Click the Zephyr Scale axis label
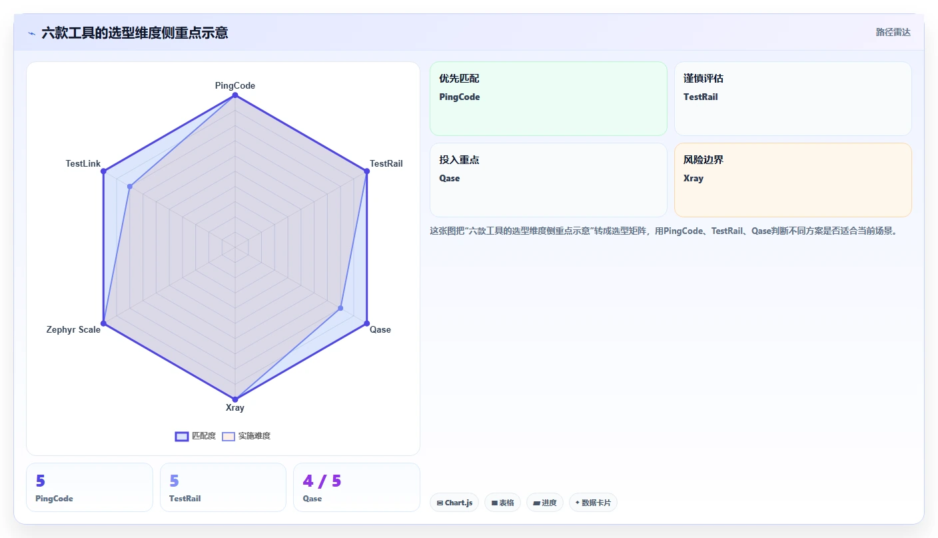Screen dimensions: 938x538 click(x=73, y=329)
